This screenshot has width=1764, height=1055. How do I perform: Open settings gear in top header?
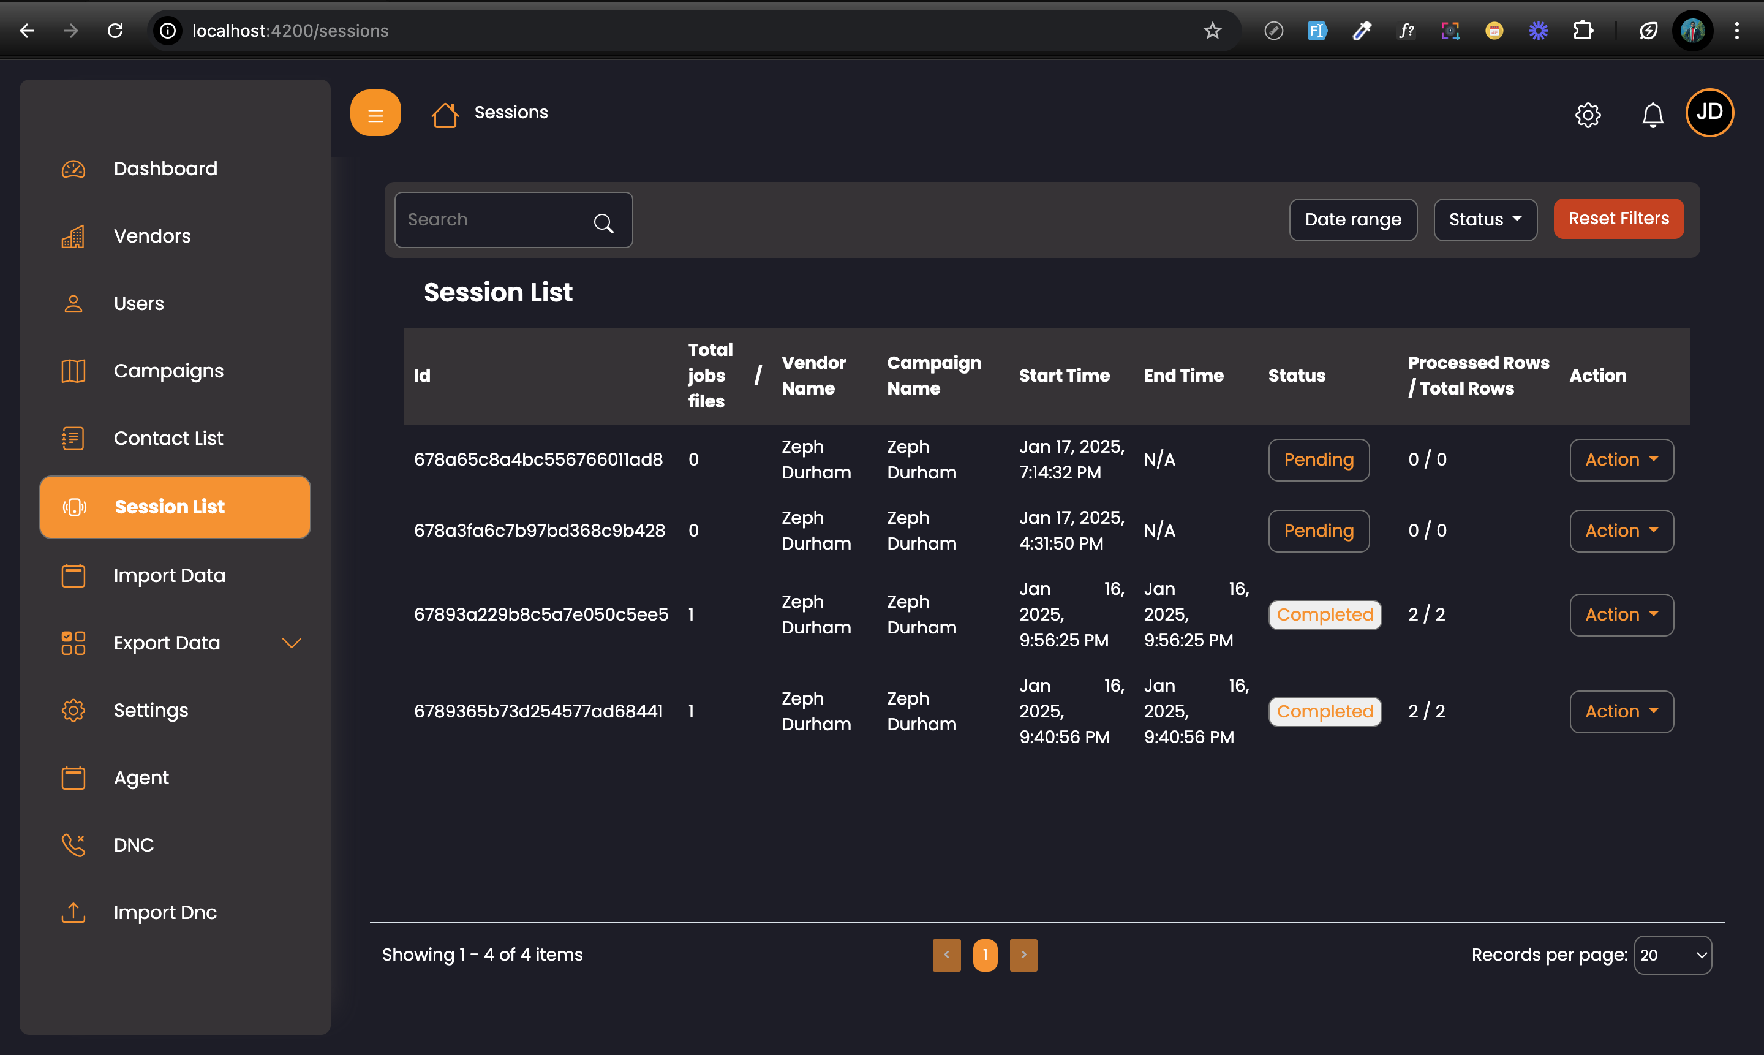coord(1587,115)
